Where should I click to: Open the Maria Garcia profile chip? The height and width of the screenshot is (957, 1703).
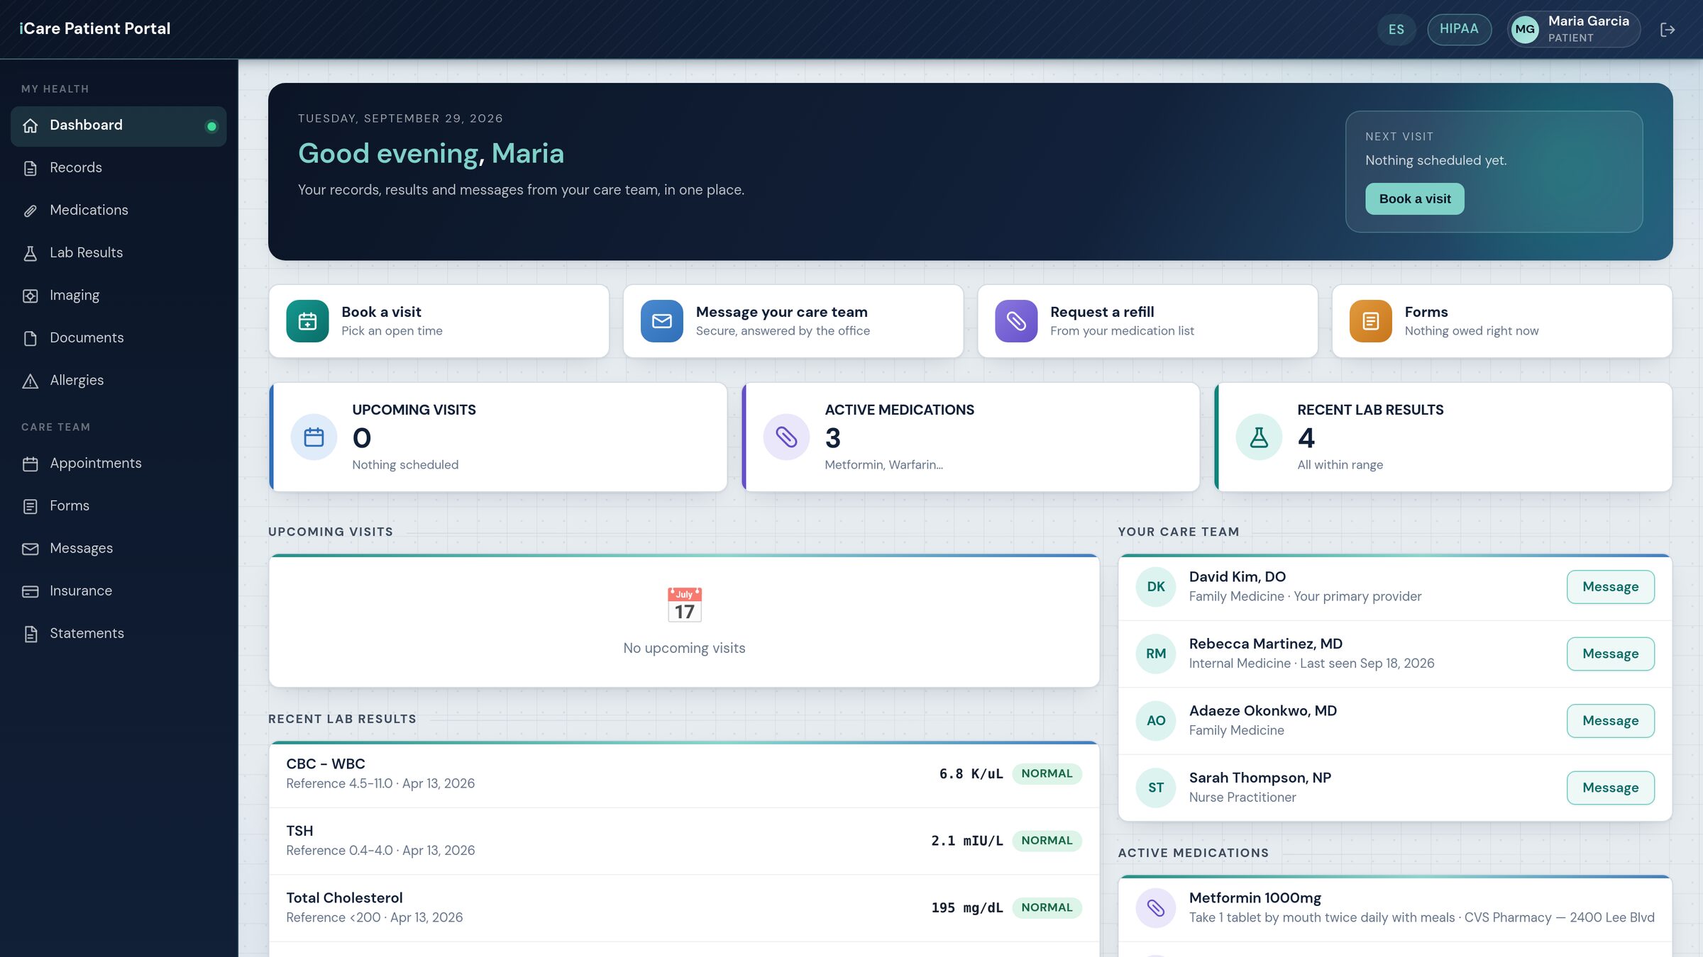tap(1574, 29)
